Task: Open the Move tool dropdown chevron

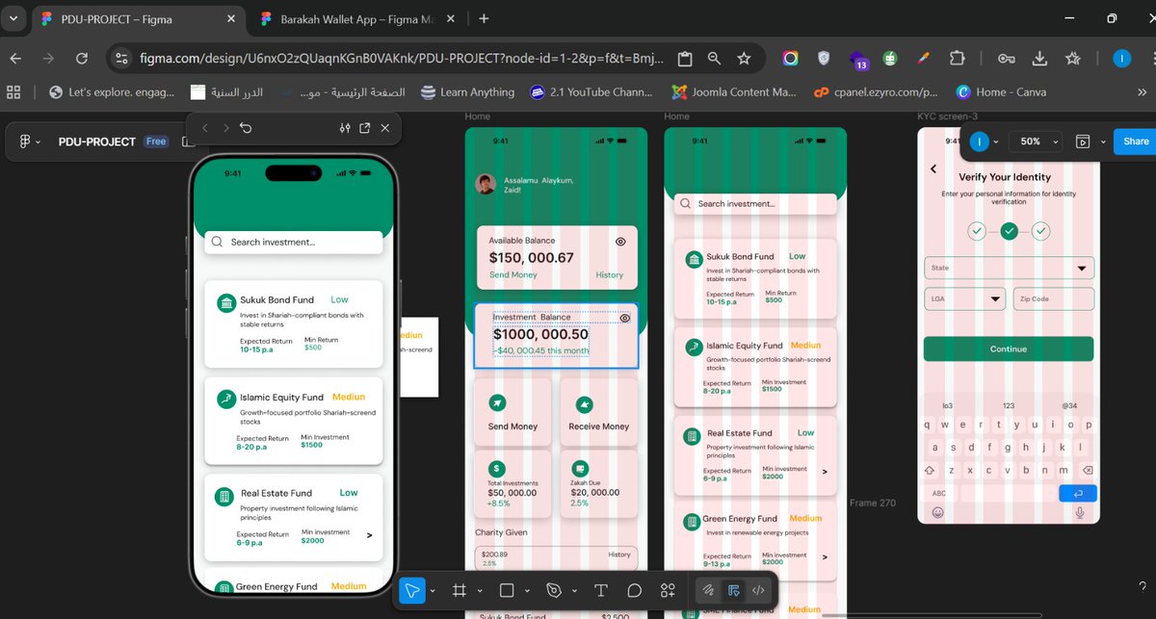Action: 431,589
